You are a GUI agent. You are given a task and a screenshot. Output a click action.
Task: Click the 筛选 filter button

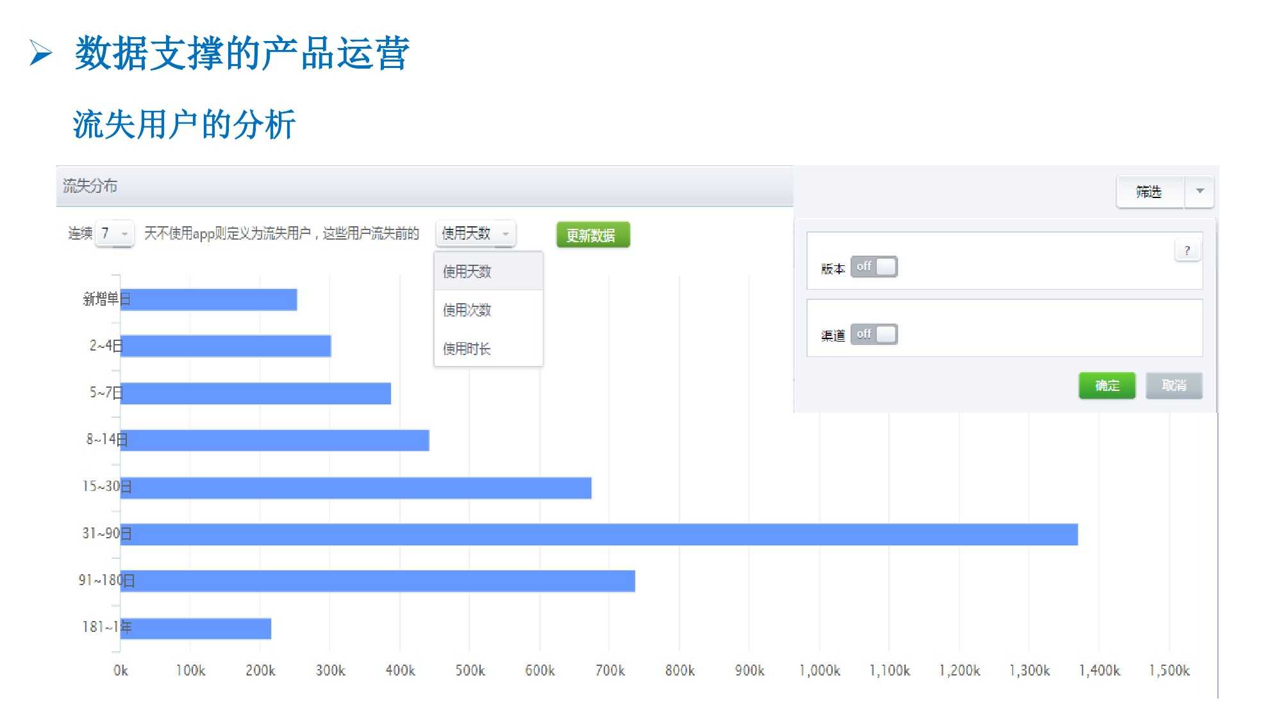point(1149,192)
